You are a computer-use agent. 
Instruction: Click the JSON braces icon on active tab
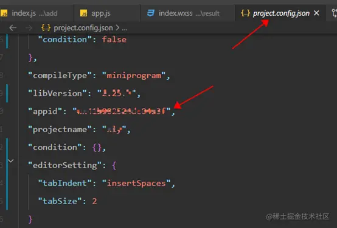(245, 13)
